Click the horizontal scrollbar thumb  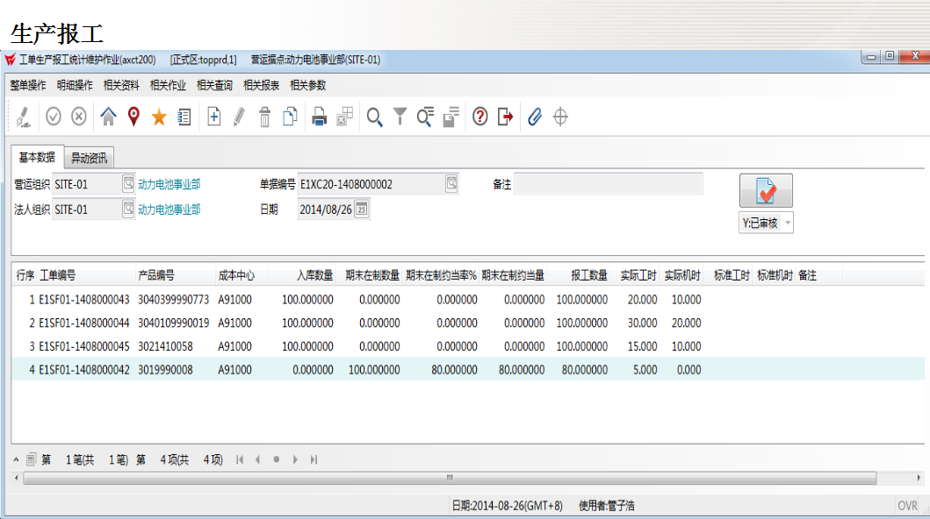(450, 478)
